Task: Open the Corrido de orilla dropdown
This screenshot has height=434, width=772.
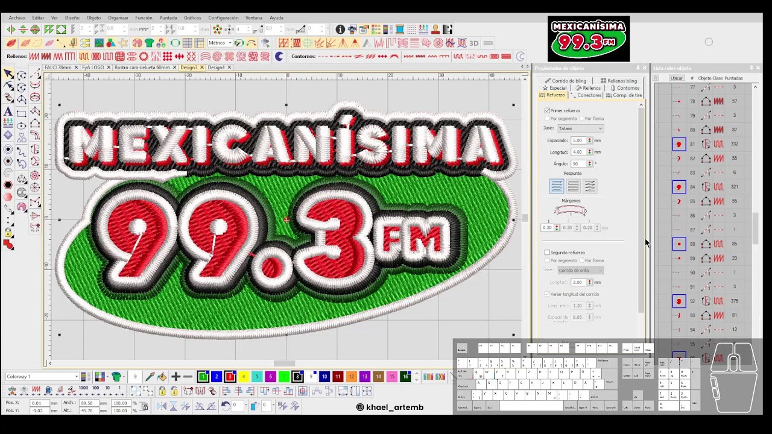Action: click(580, 270)
